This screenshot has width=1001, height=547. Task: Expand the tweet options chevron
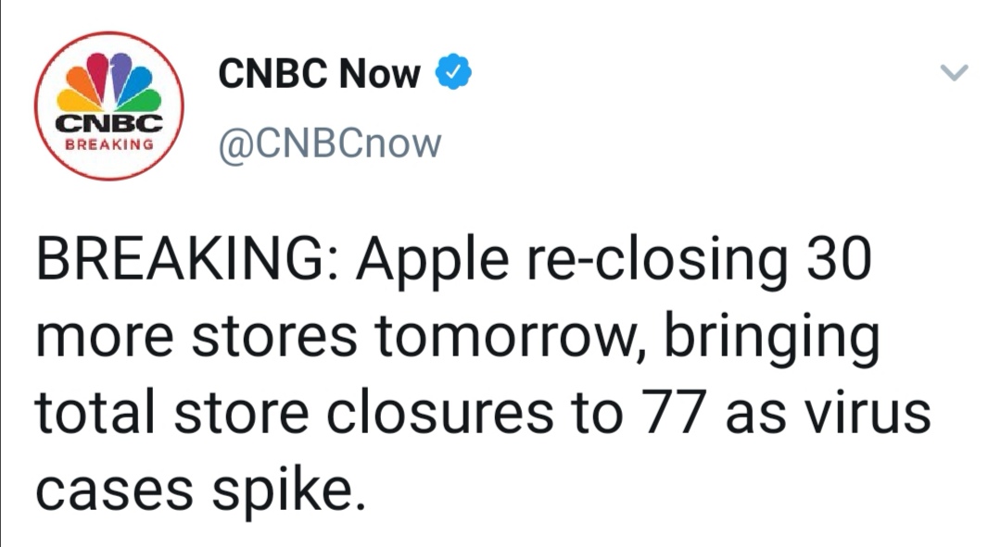coord(955,72)
